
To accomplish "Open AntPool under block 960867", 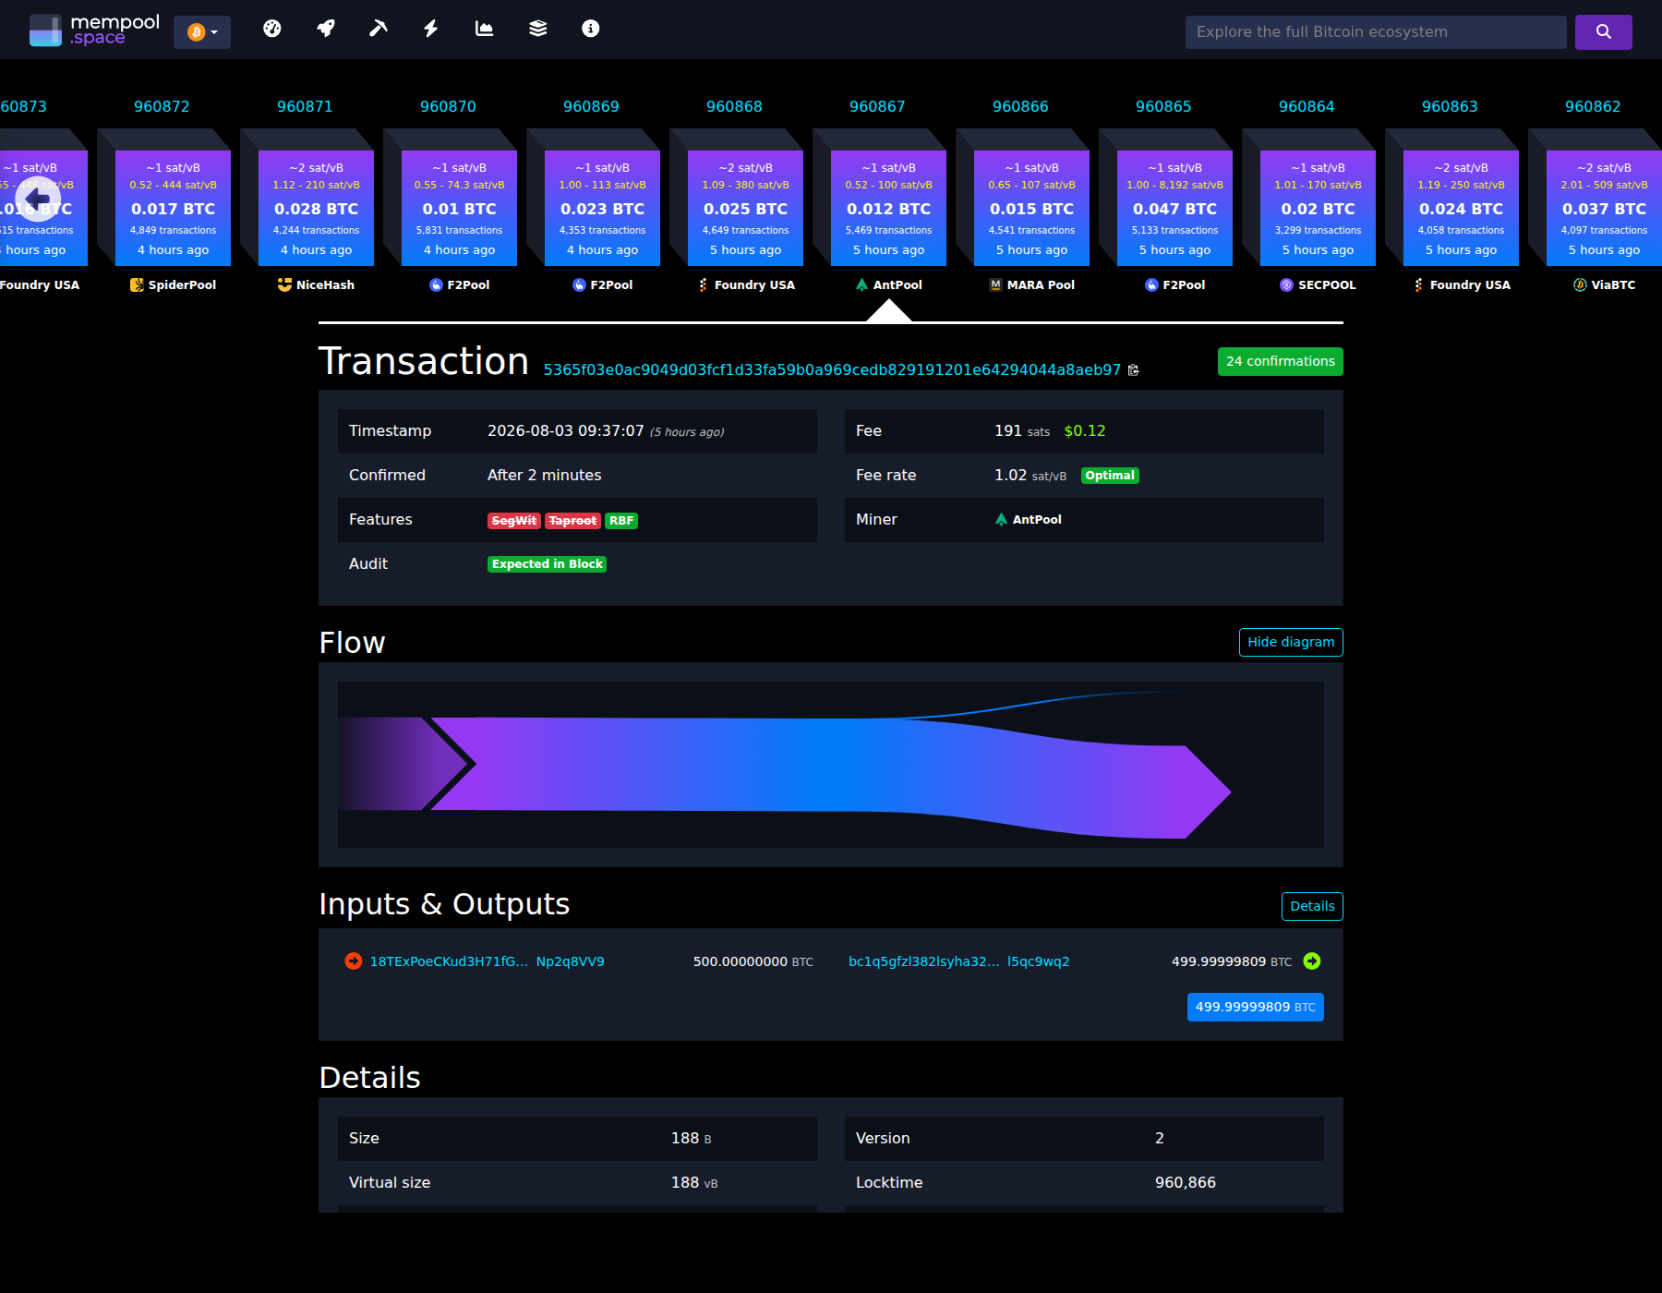I will point(888,285).
